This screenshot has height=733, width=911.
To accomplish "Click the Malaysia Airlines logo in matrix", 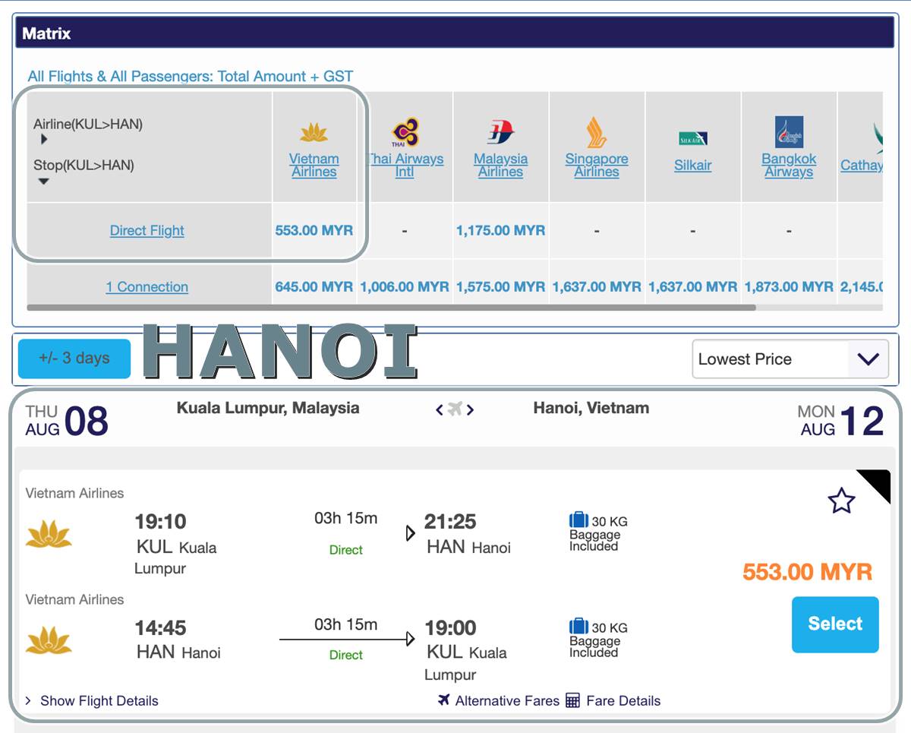I will click(x=500, y=132).
